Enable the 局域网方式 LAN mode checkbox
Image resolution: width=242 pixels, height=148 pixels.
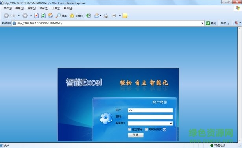pos(146,130)
